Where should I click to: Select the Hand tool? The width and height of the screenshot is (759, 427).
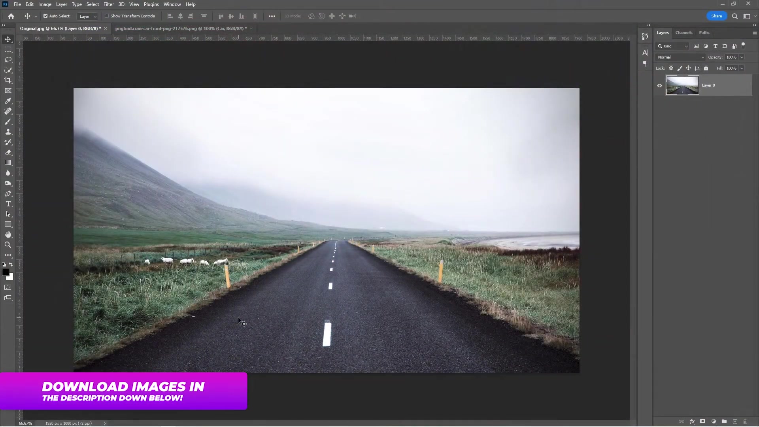tap(8, 234)
